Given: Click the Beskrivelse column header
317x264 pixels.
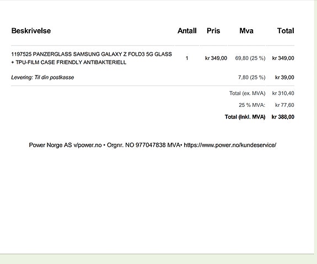Looking at the screenshot, I should (31, 31).
